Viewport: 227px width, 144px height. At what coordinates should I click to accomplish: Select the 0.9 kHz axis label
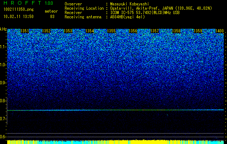click(x=3, y=83)
